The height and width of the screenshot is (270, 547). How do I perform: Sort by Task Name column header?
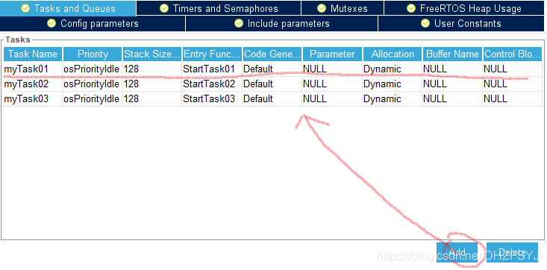point(33,54)
